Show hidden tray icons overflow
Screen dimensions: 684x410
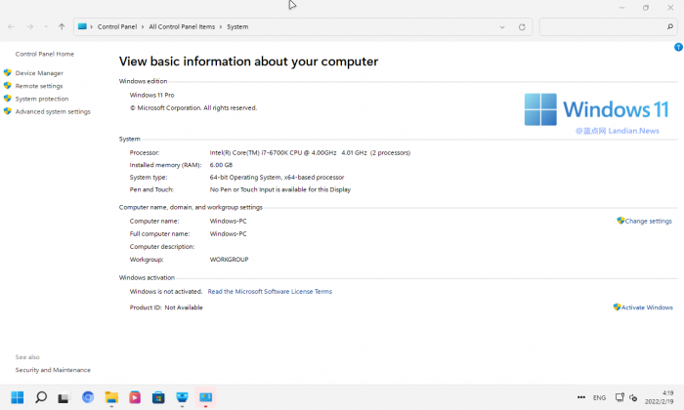point(581,397)
